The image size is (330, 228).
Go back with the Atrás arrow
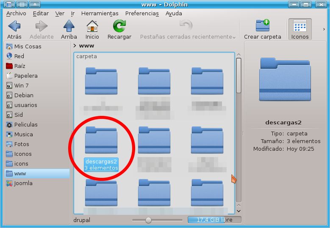(x=14, y=30)
